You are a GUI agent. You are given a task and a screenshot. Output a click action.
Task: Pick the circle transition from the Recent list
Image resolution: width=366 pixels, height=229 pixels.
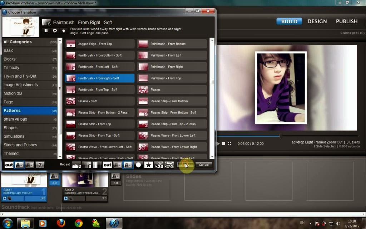pyautogui.click(x=138, y=165)
